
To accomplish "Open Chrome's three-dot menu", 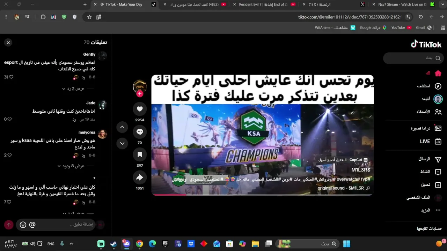I will [x=6, y=17].
